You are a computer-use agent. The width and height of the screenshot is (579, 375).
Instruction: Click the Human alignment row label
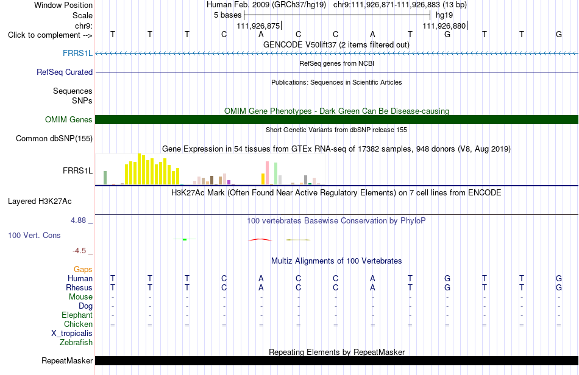click(80, 278)
